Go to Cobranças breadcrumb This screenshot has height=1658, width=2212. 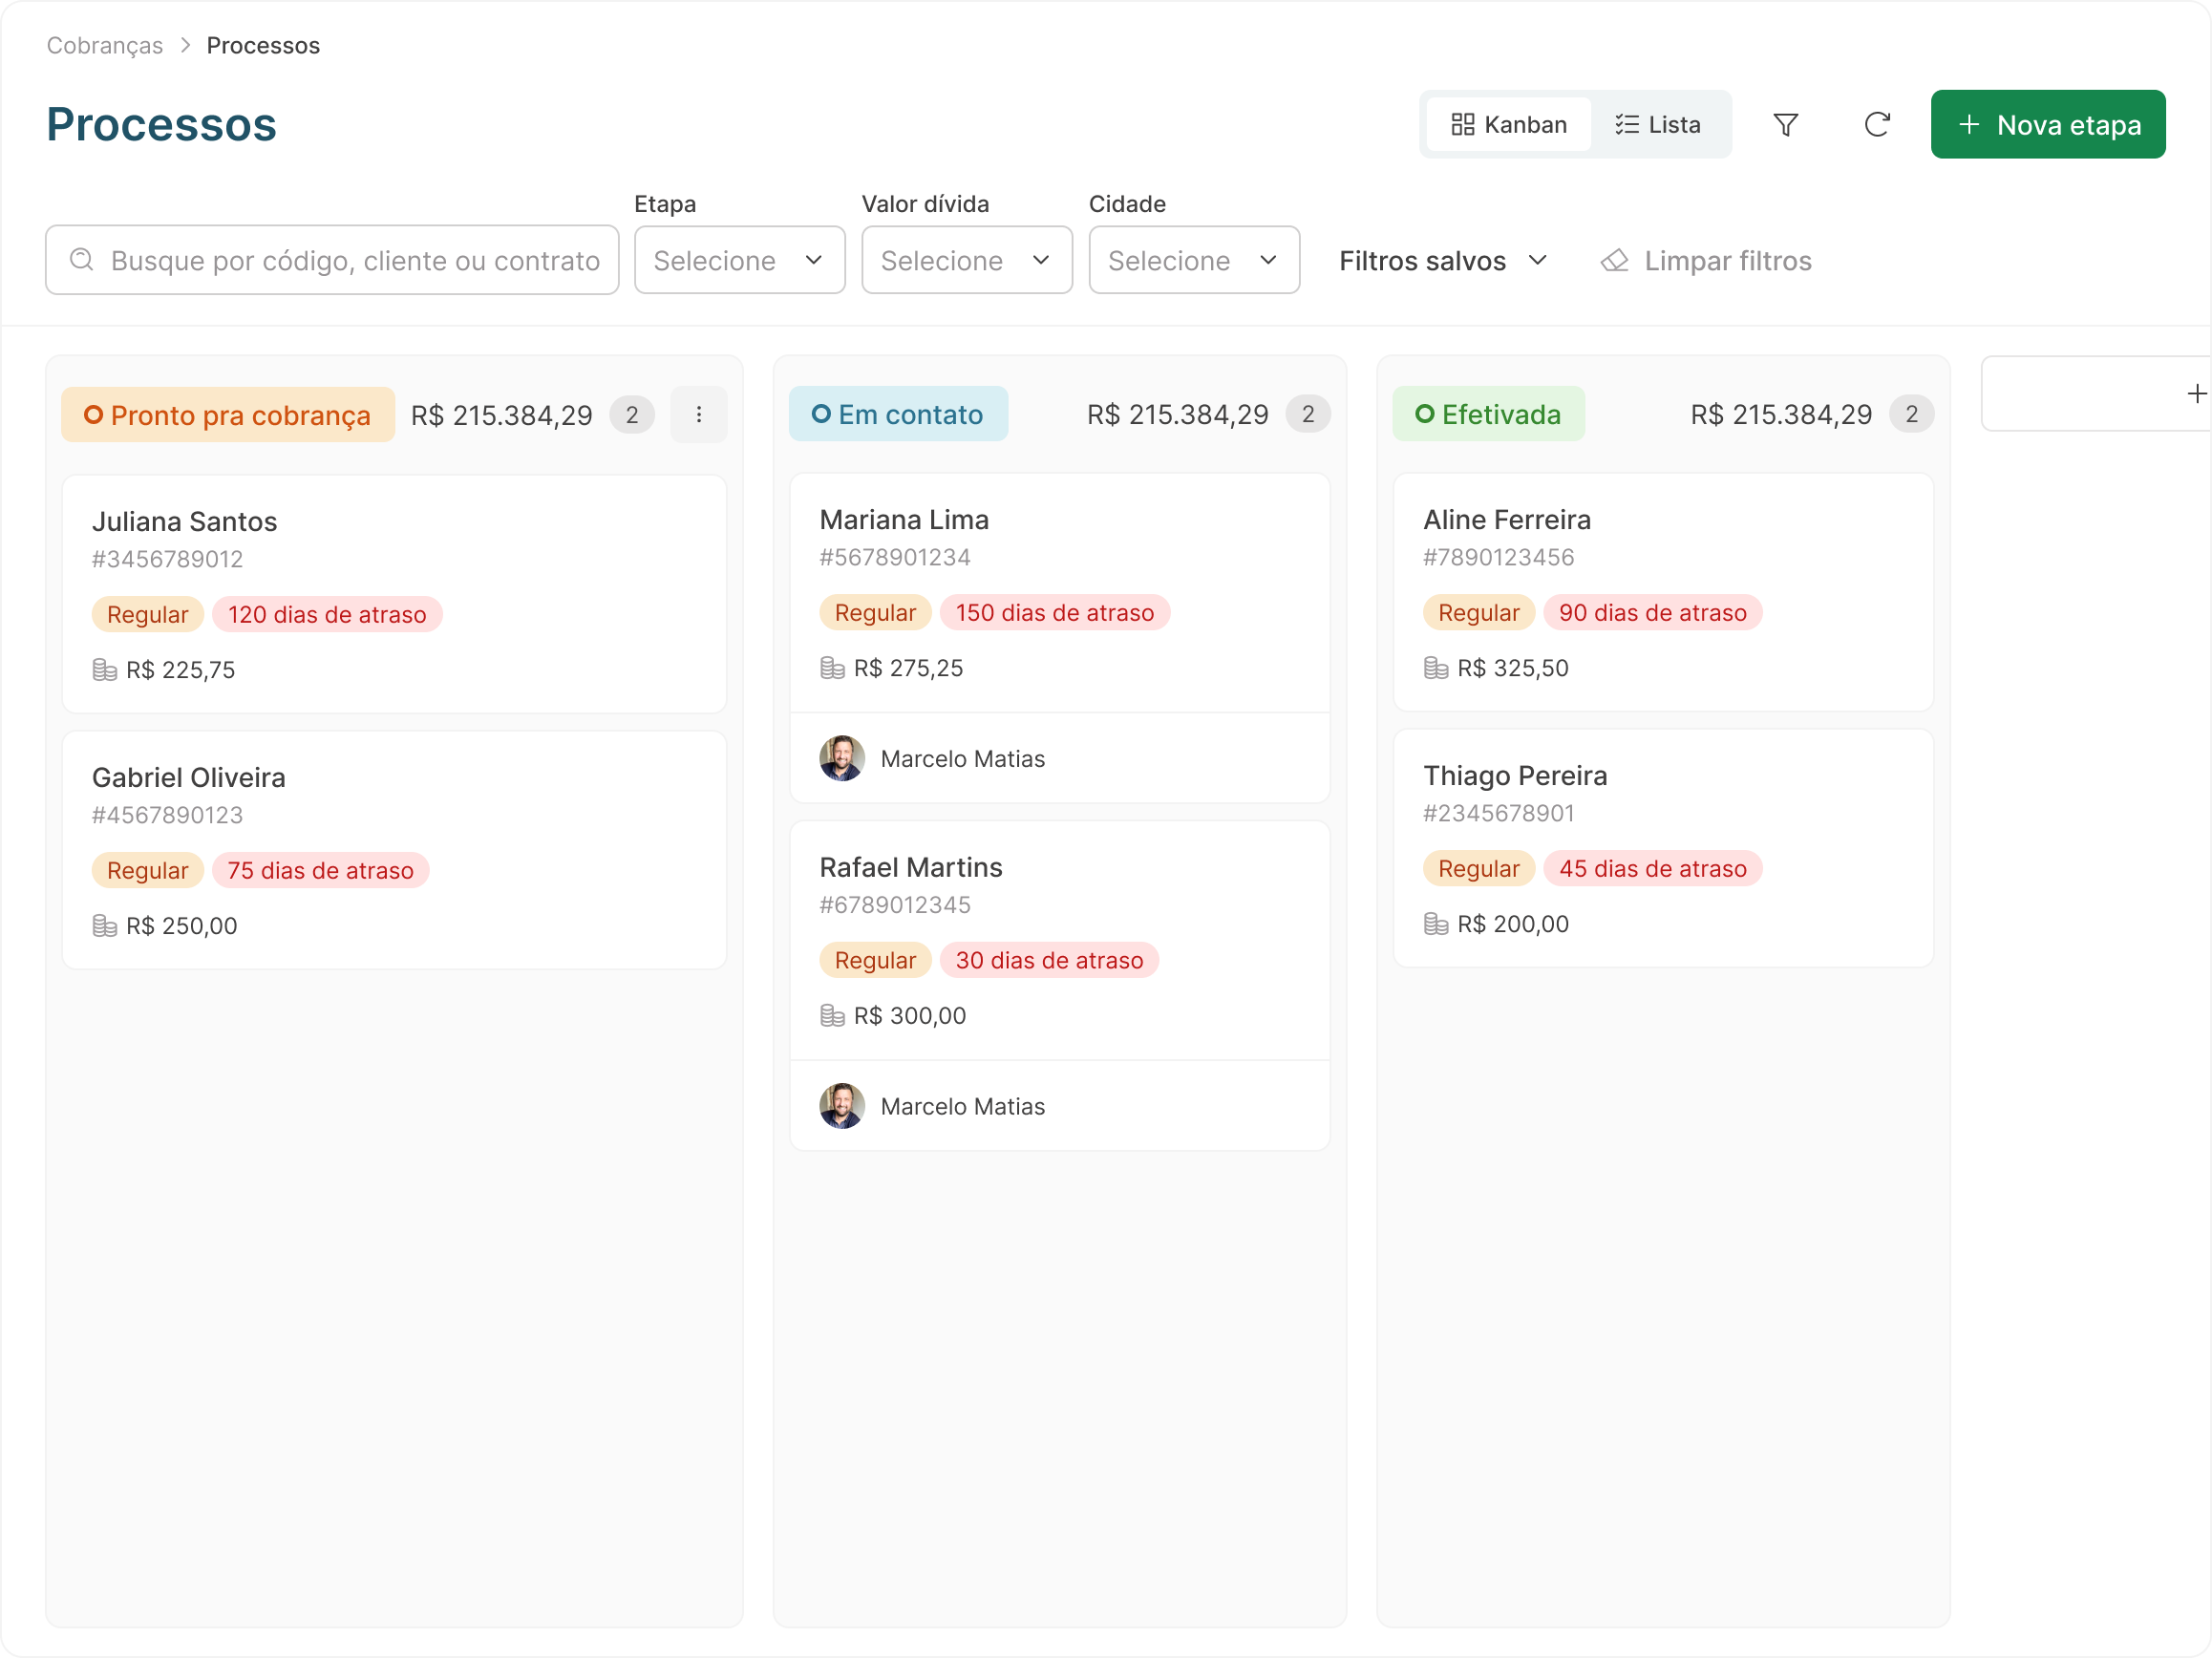[105, 46]
